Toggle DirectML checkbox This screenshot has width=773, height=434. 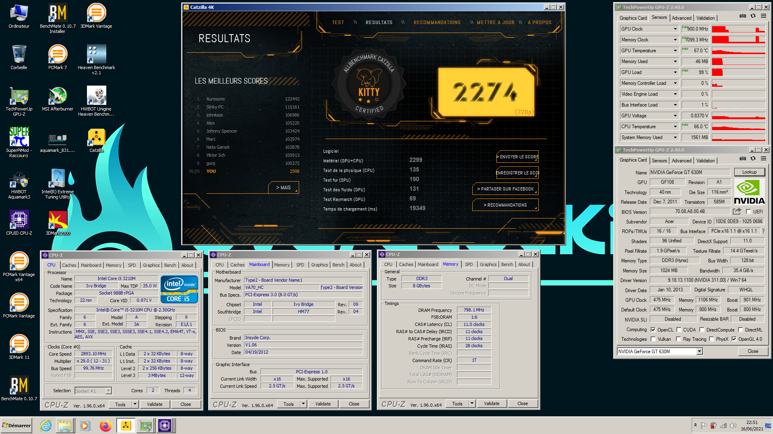click(740, 330)
